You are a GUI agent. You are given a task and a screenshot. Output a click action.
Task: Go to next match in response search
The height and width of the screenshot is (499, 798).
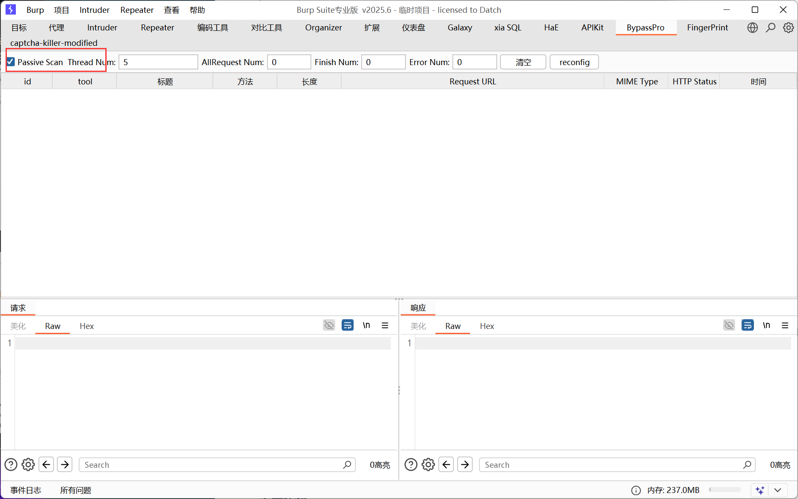pos(465,465)
